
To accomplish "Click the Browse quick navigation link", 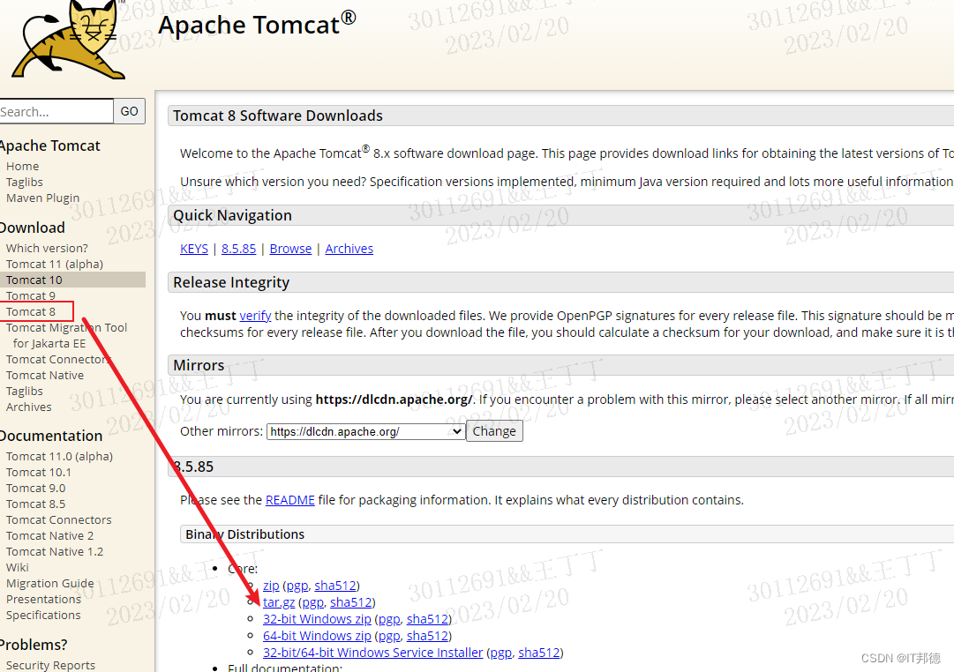I will point(290,249).
